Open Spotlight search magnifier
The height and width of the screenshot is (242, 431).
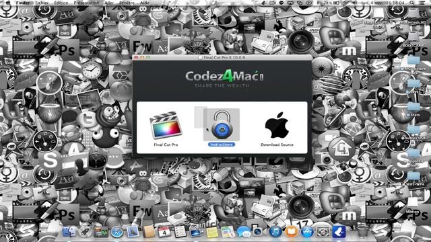pyautogui.click(x=411, y=3)
